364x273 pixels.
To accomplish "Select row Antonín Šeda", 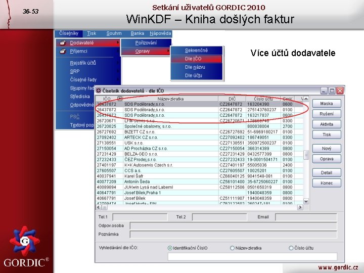I will pos(199,182).
